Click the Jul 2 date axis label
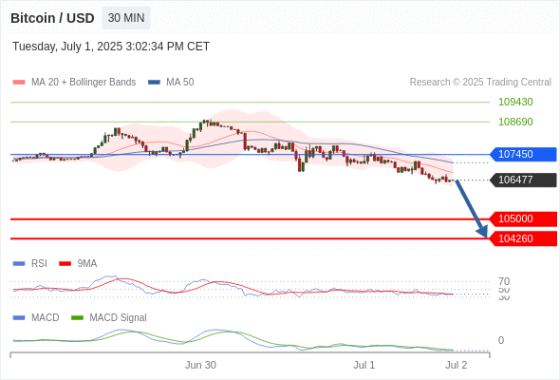Viewport: 560px width, 380px height. (x=457, y=365)
